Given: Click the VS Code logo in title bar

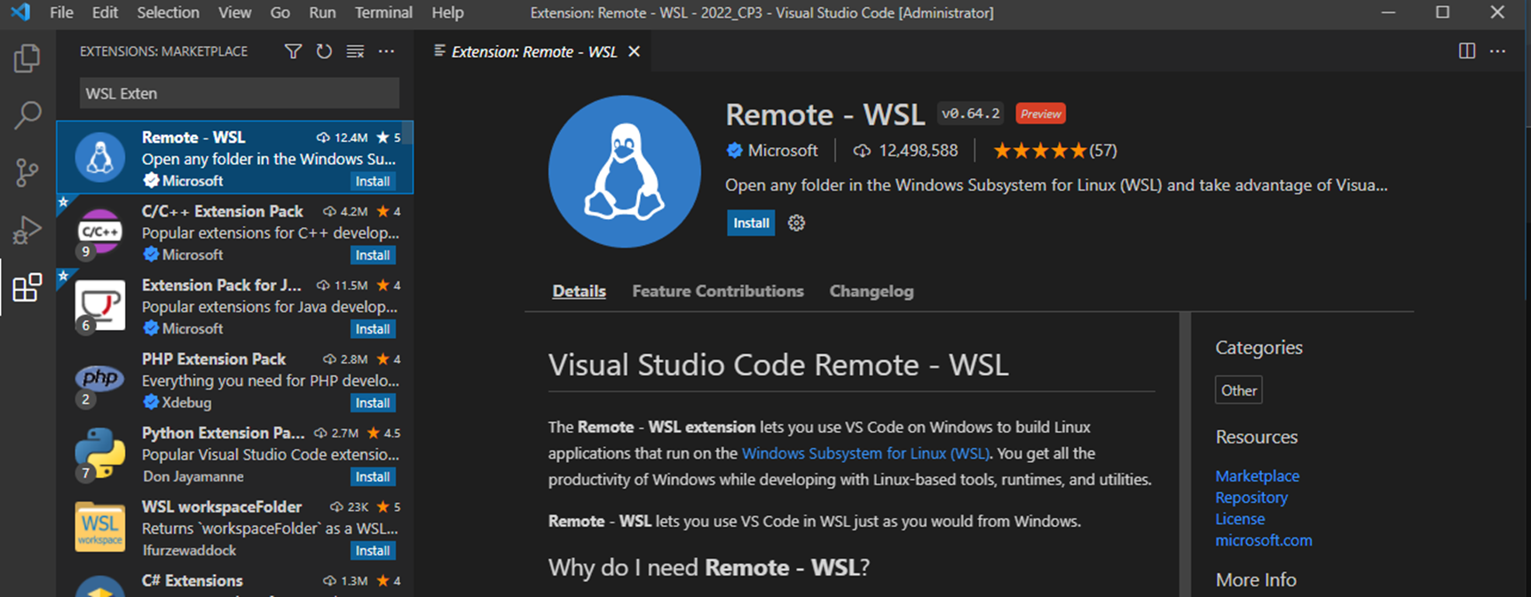Looking at the screenshot, I should pos(20,12).
